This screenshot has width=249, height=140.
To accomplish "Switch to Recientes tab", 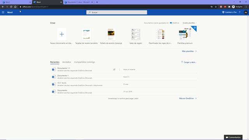I will tap(54, 62).
